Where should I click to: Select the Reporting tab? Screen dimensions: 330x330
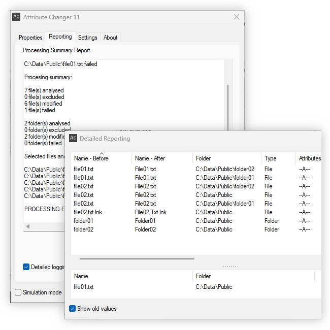60,37
